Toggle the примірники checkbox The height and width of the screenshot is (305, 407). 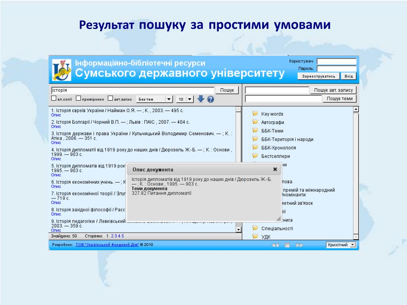pyautogui.click(x=78, y=98)
